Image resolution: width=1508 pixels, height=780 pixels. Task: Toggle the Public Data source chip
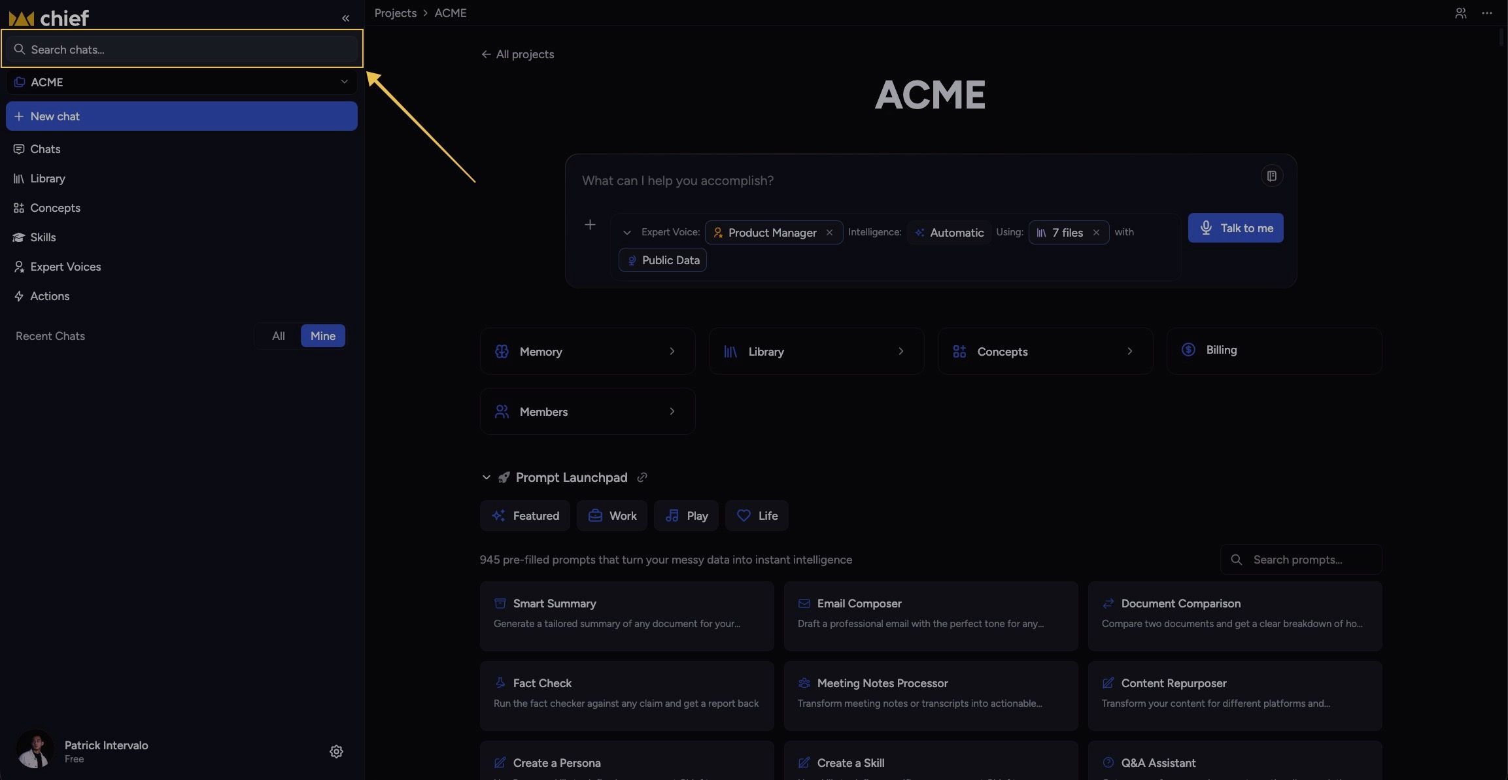(662, 260)
